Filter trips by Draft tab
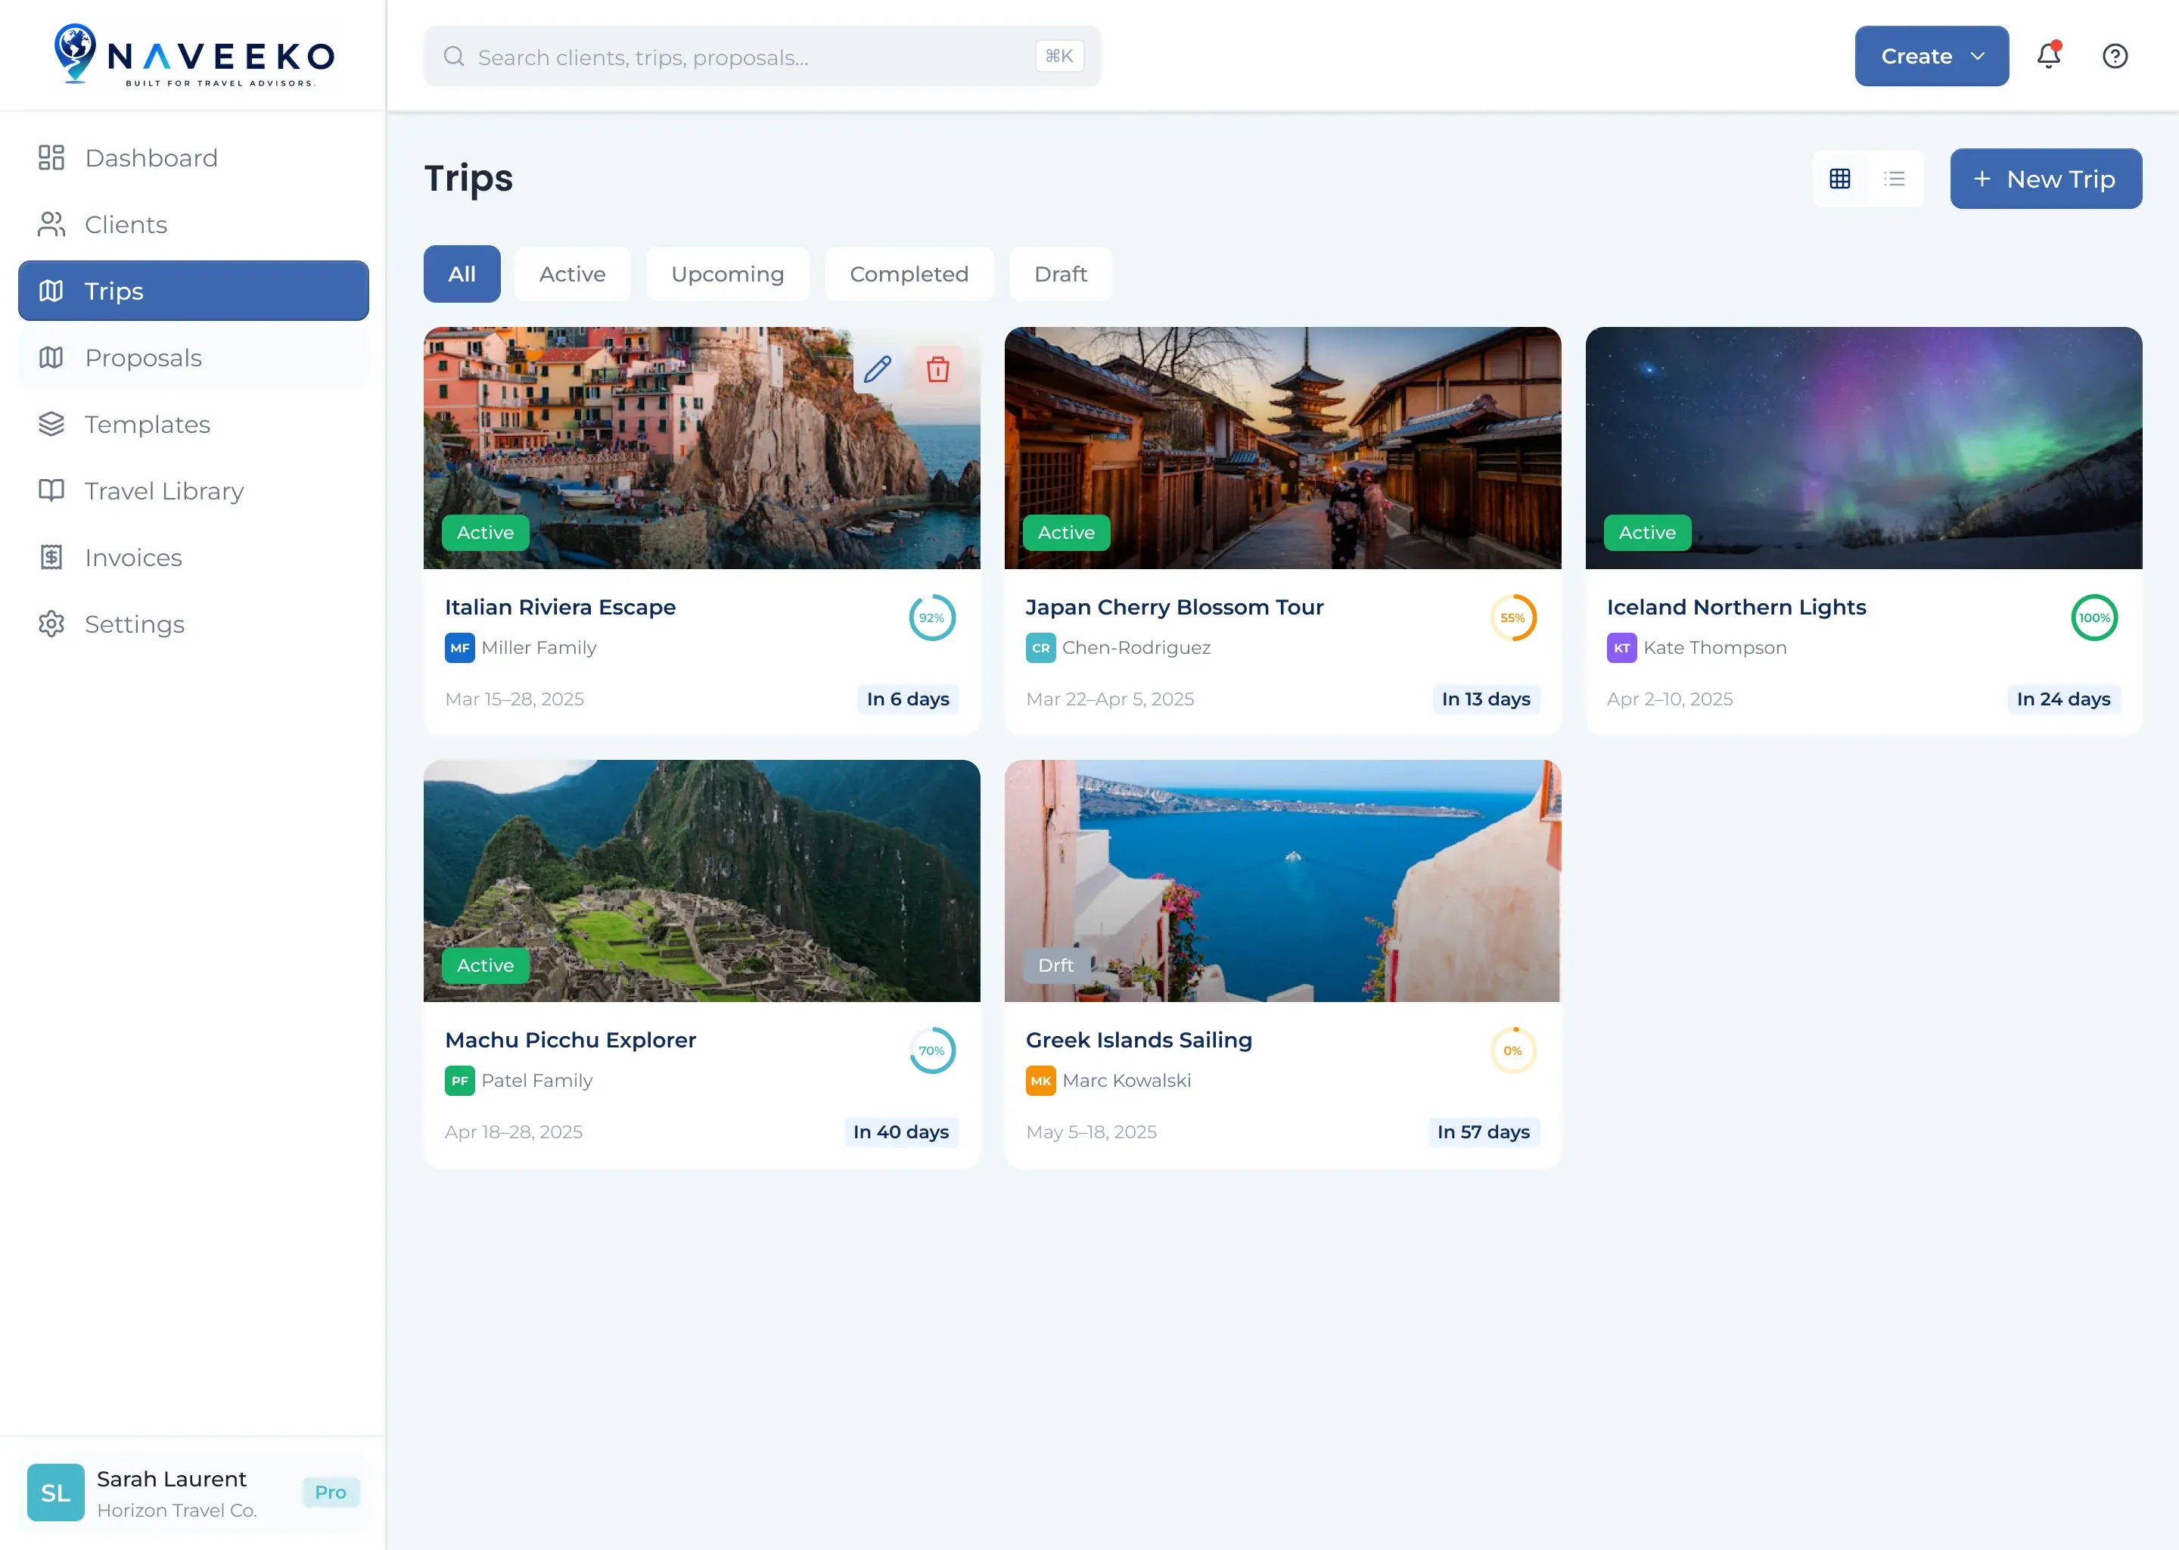The height and width of the screenshot is (1550, 2179). [1061, 274]
